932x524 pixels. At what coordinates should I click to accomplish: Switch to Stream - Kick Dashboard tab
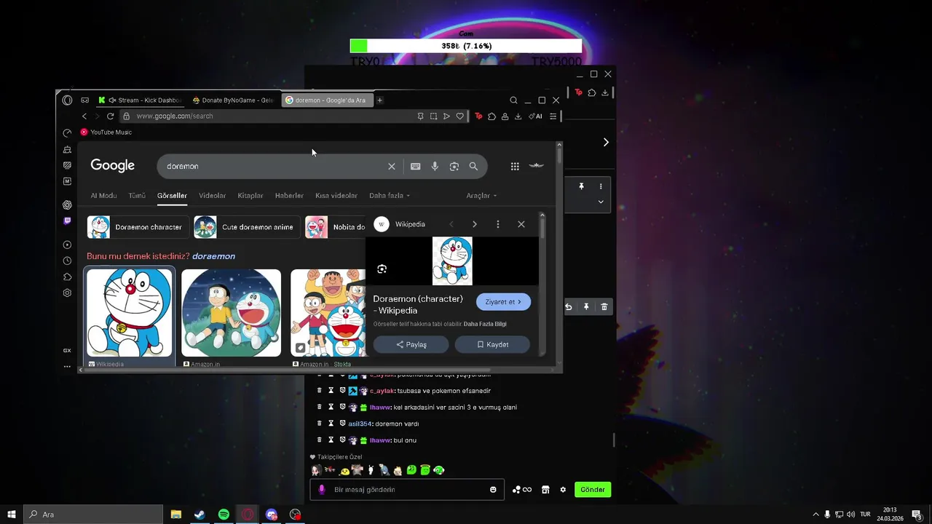[141, 100]
